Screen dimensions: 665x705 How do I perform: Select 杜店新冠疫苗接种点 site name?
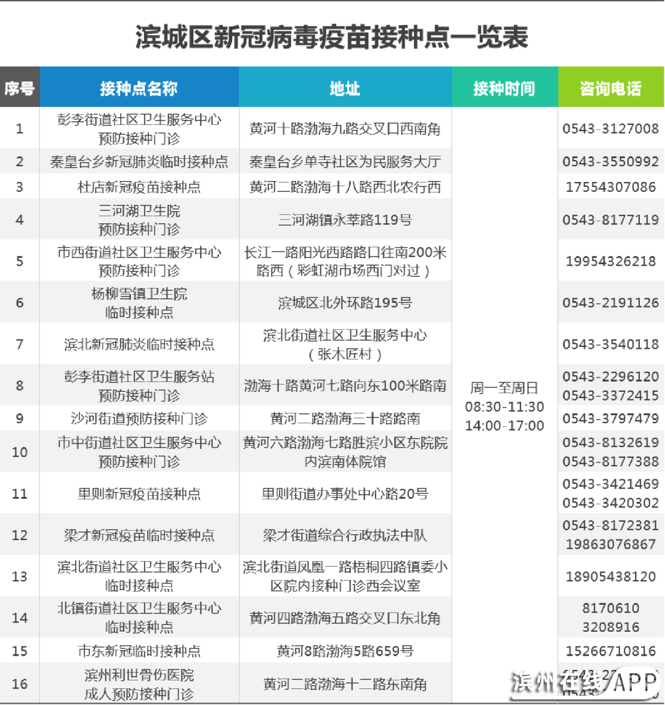pos(139,186)
